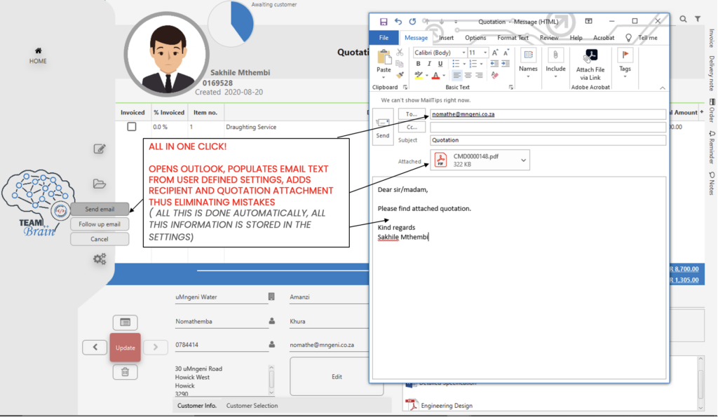Screen dimensions: 718x417
Task: Open the Format Text ribbon tab
Action: click(513, 38)
